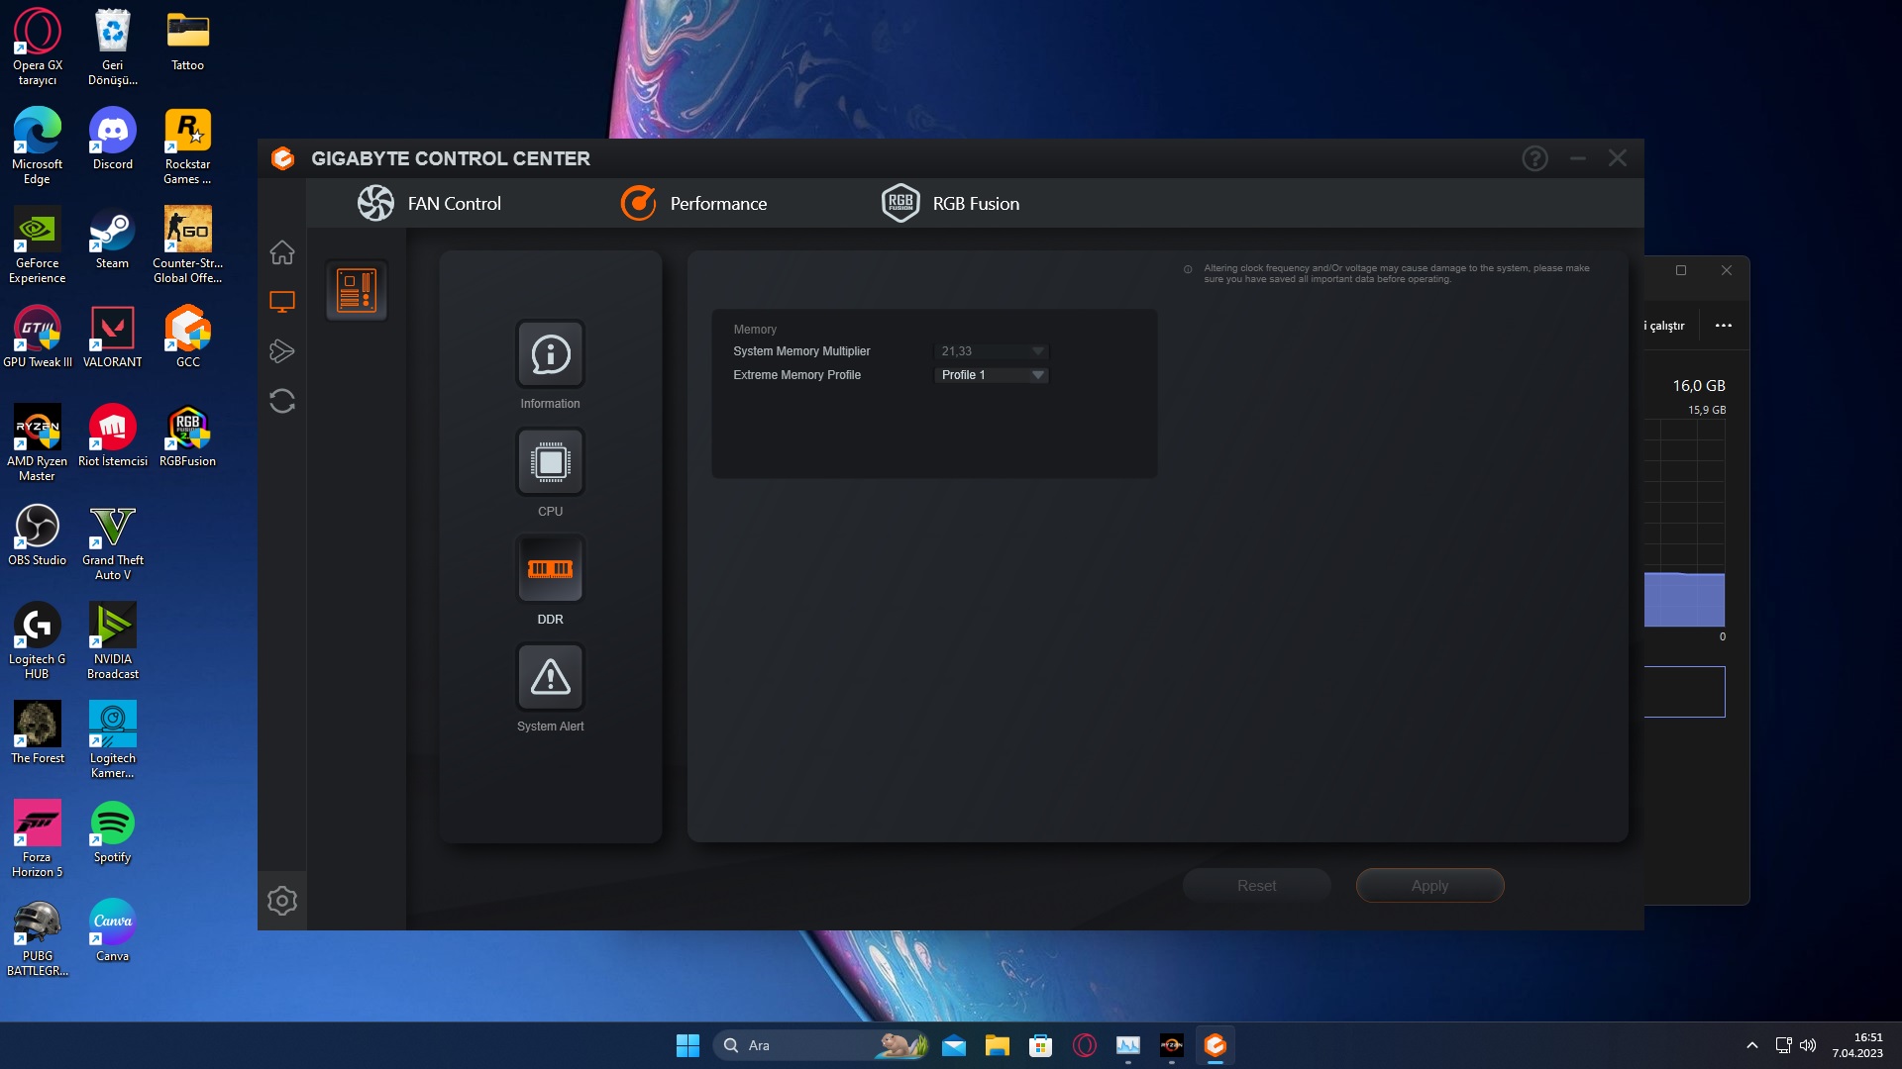This screenshot has width=1902, height=1069.
Task: Open the Information section icon
Action: pos(550,354)
